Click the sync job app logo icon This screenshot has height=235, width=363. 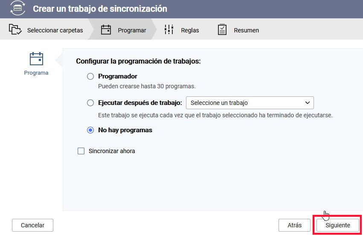coord(18,9)
